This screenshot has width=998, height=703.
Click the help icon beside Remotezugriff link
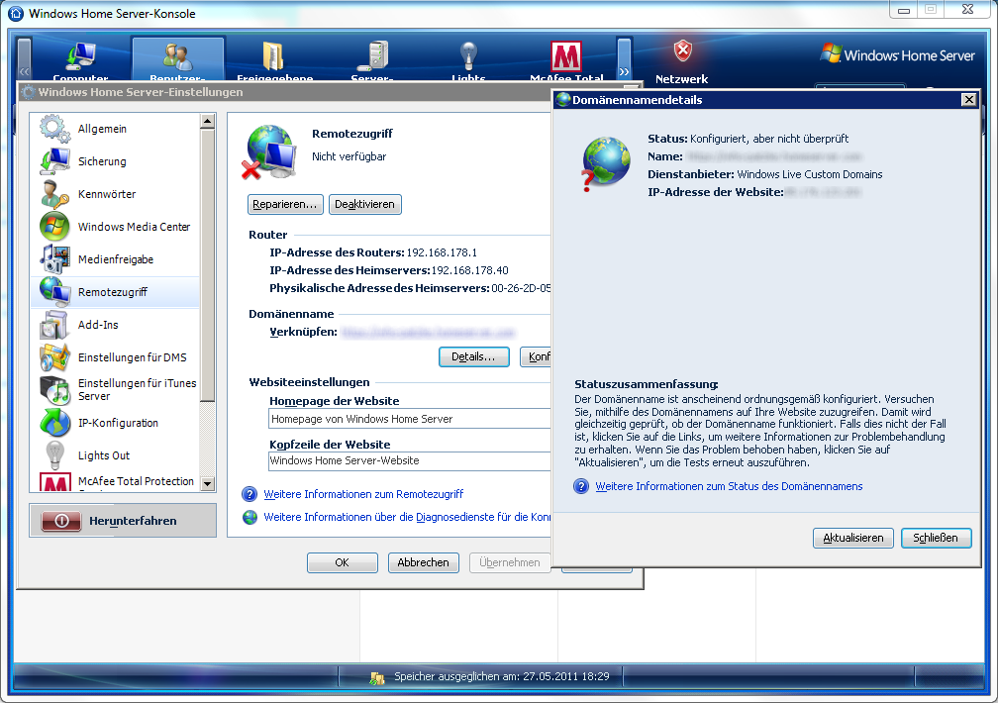[x=250, y=494]
